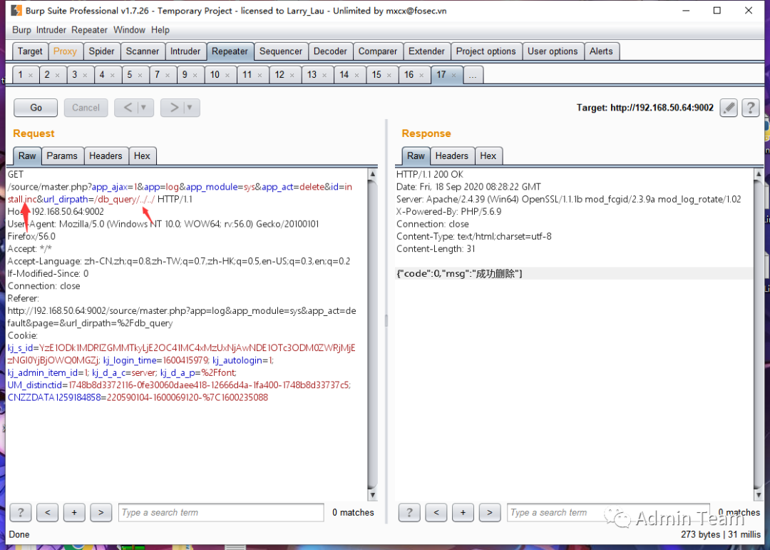Close Repeater tab 1 via its x
Screen dimensions: 770x550
31,75
